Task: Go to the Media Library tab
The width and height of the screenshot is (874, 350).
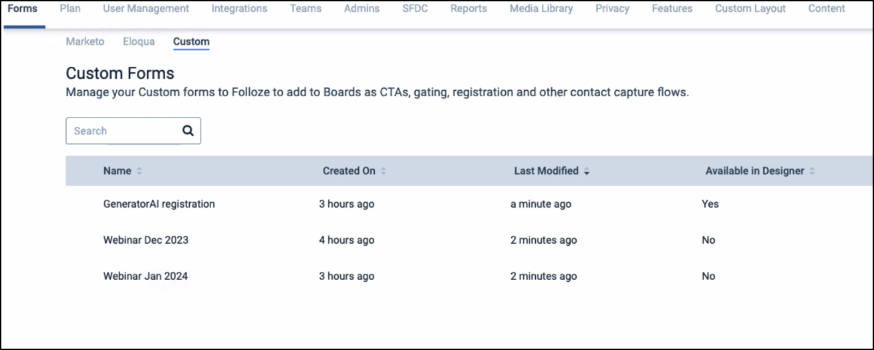Action: pyautogui.click(x=541, y=9)
